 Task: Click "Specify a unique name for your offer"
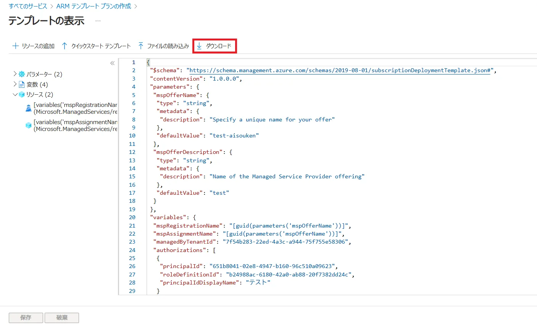pyautogui.click(x=272, y=120)
